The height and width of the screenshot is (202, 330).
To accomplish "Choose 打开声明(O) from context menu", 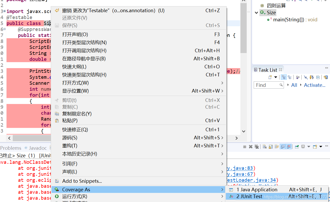I will 139,34.
